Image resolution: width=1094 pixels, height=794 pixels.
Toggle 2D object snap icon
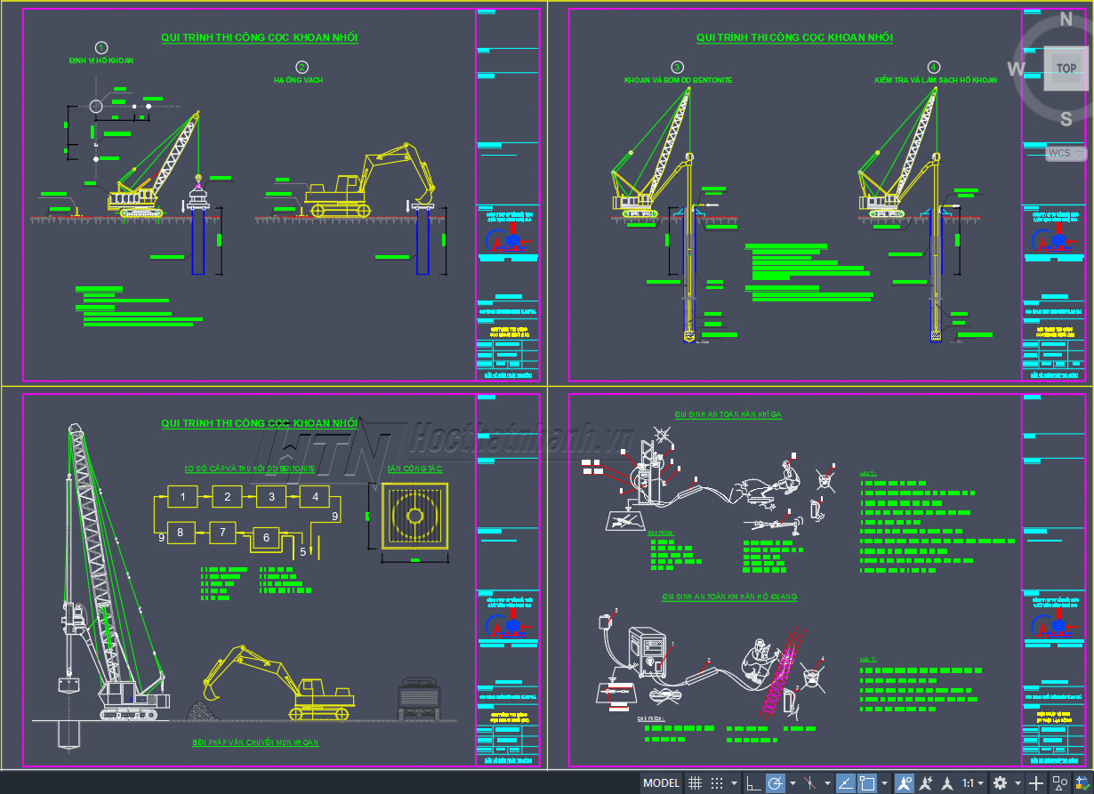[867, 783]
